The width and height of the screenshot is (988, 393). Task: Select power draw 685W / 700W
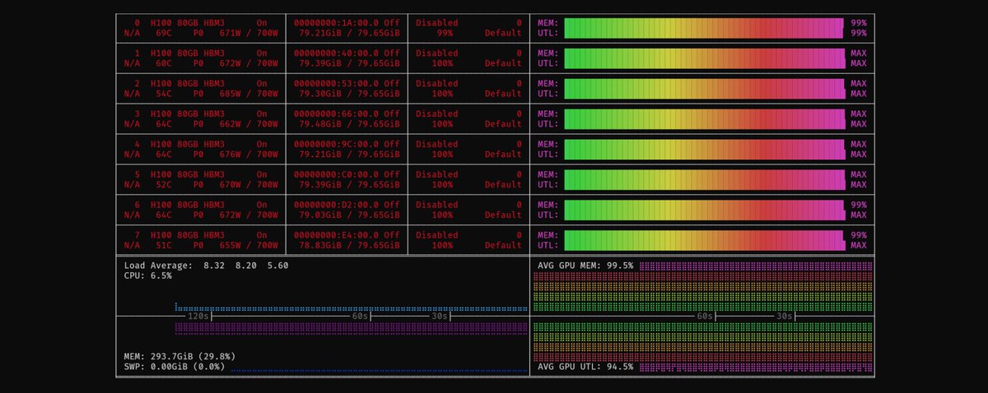click(x=249, y=94)
